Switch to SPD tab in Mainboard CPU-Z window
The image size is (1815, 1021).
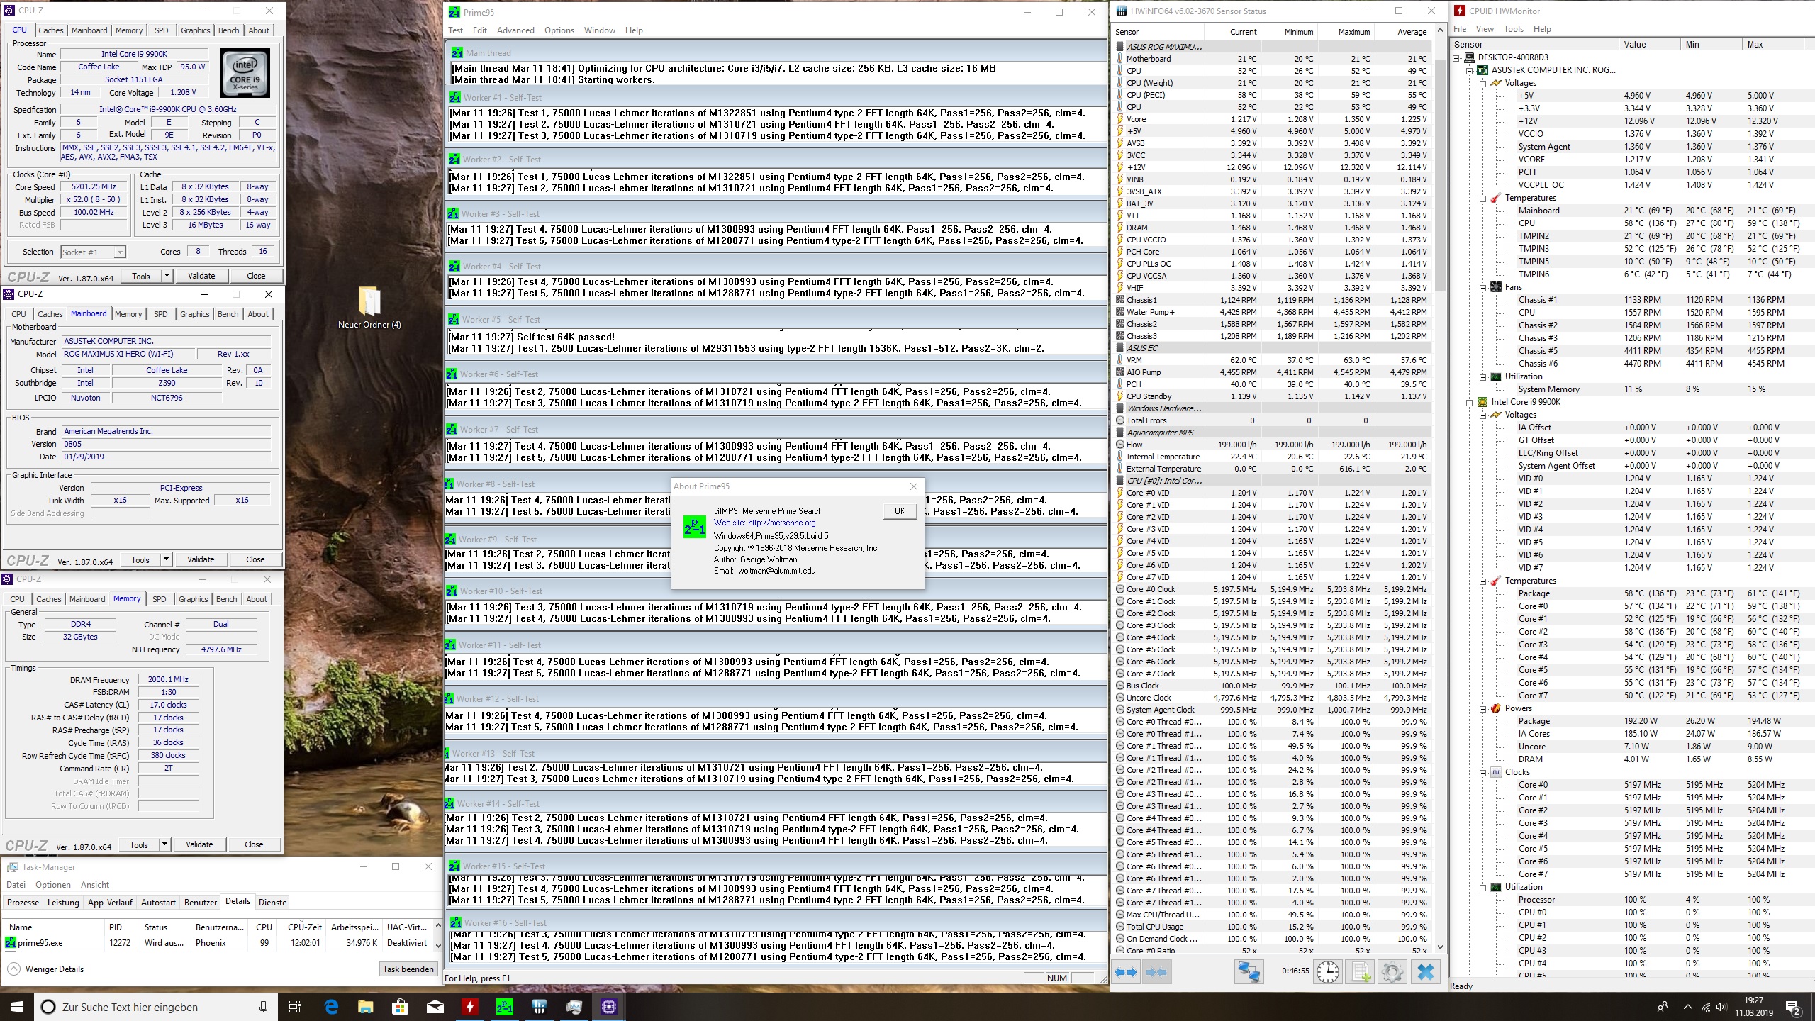point(161,314)
